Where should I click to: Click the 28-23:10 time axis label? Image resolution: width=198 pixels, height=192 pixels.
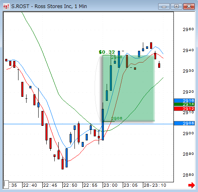tap(155, 185)
